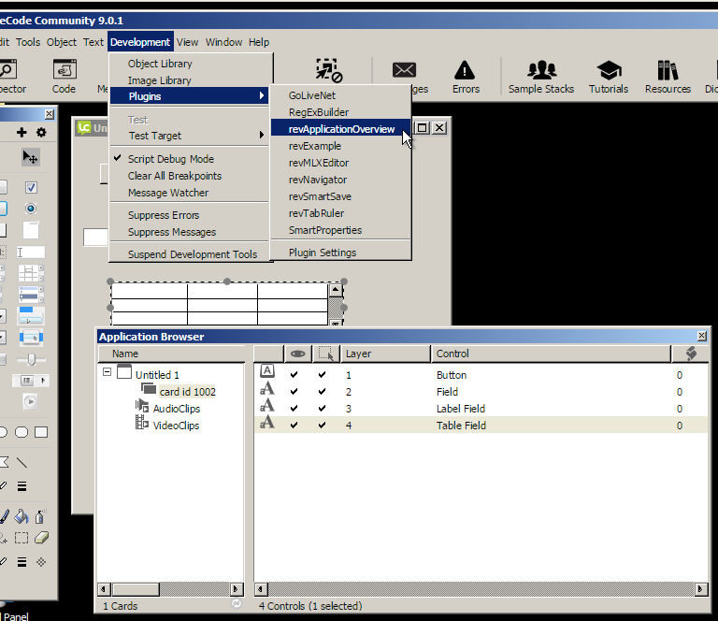Choose revApplicationOverview from Plugins submenu
The height and width of the screenshot is (621, 718).
(340, 129)
